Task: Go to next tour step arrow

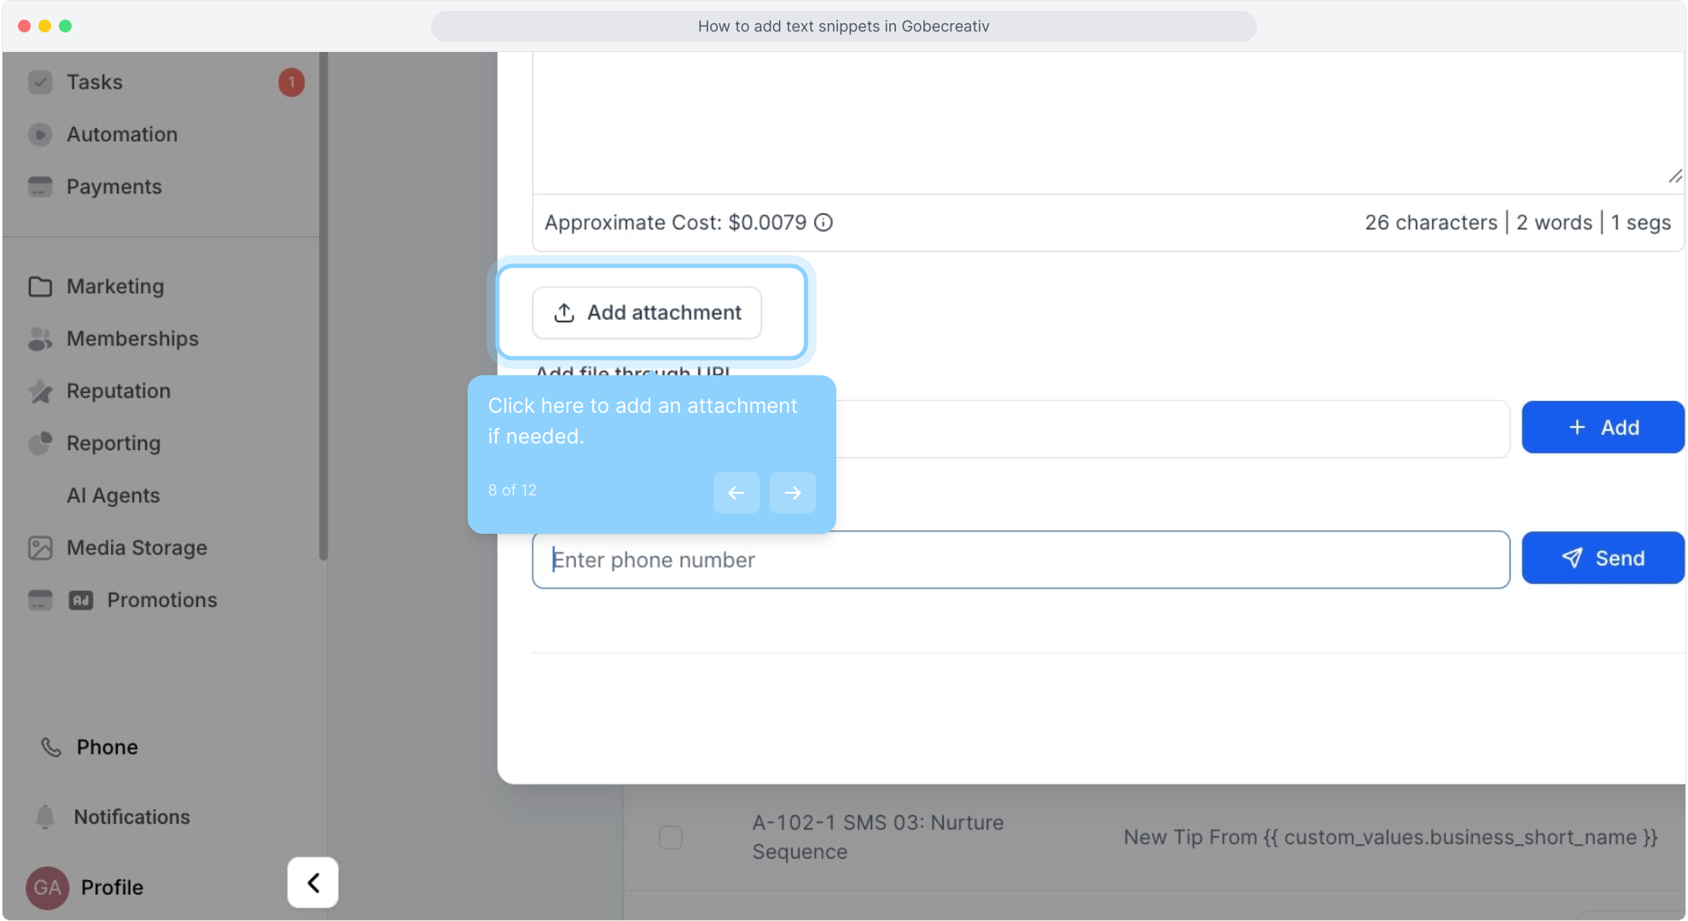Action: 792,493
